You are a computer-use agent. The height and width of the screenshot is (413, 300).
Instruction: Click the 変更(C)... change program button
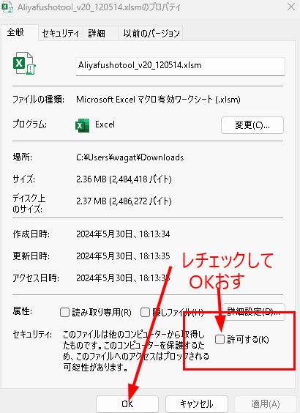click(252, 125)
